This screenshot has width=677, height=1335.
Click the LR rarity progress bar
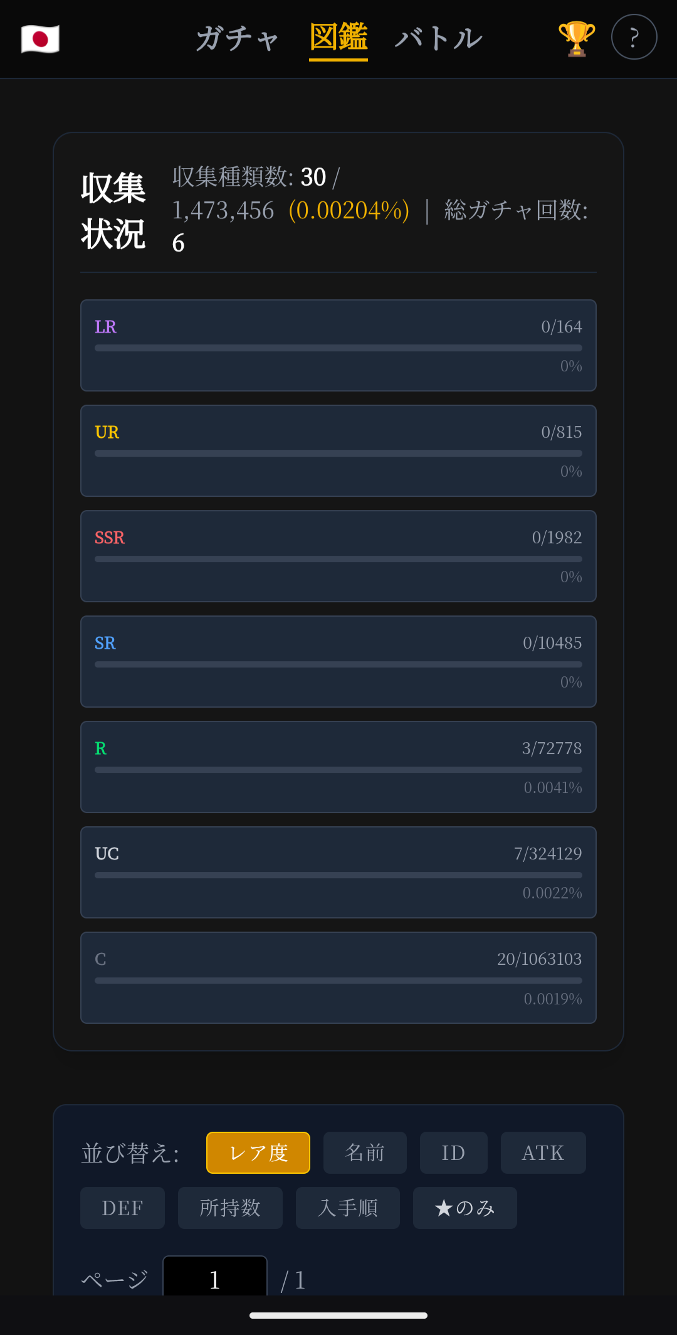pyautogui.click(x=338, y=348)
